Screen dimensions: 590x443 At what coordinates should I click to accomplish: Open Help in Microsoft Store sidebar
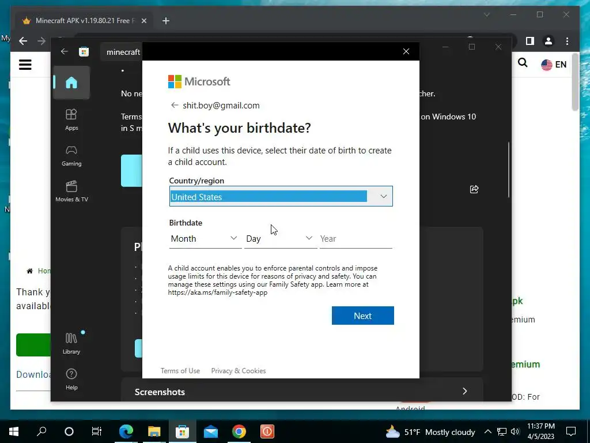[x=71, y=380]
